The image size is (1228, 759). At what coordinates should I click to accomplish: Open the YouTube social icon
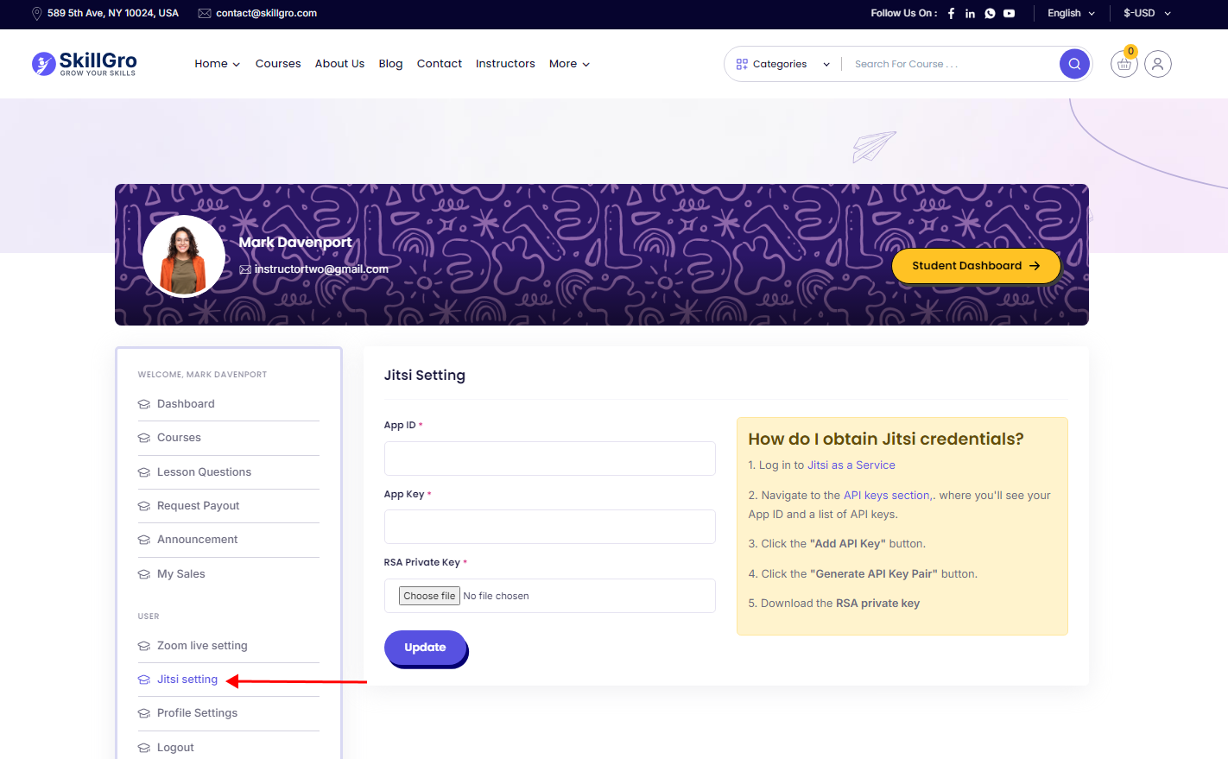click(x=1009, y=14)
